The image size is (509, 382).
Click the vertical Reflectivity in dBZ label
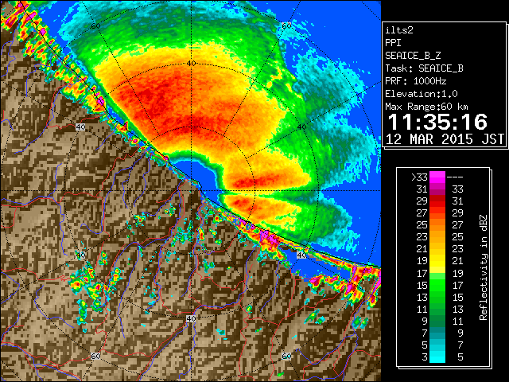(x=484, y=267)
